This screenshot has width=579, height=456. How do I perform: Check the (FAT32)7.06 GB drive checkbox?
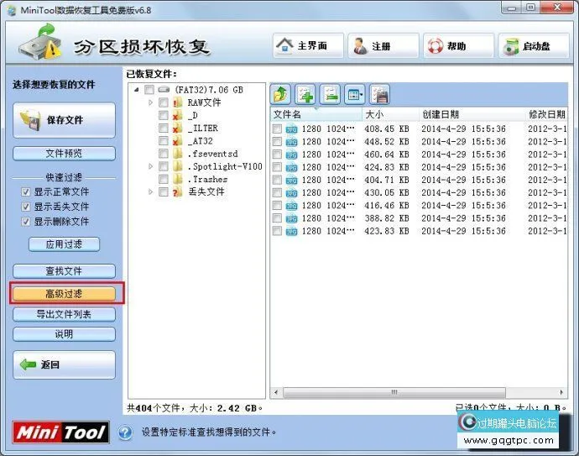[x=149, y=89]
